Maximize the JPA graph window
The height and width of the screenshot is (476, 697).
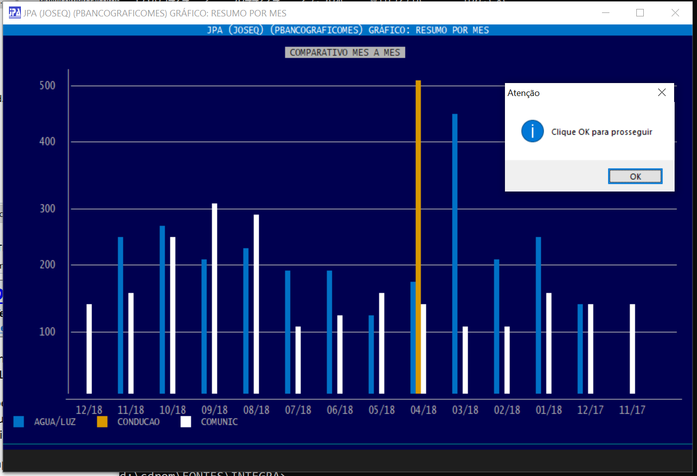click(640, 13)
